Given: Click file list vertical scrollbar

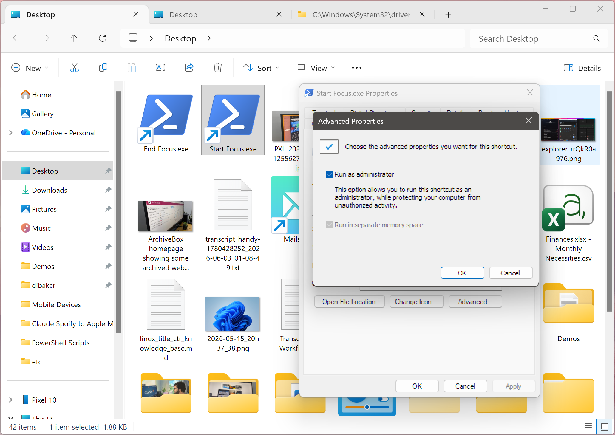Looking at the screenshot, I should coord(609,201).
